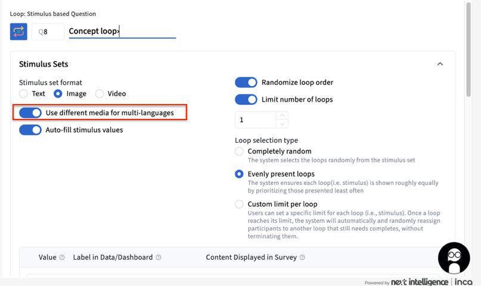This screenshot has width=481, height=286.
Task: Disable Auto-fill stimulus values switch
Action: [30, 130]
